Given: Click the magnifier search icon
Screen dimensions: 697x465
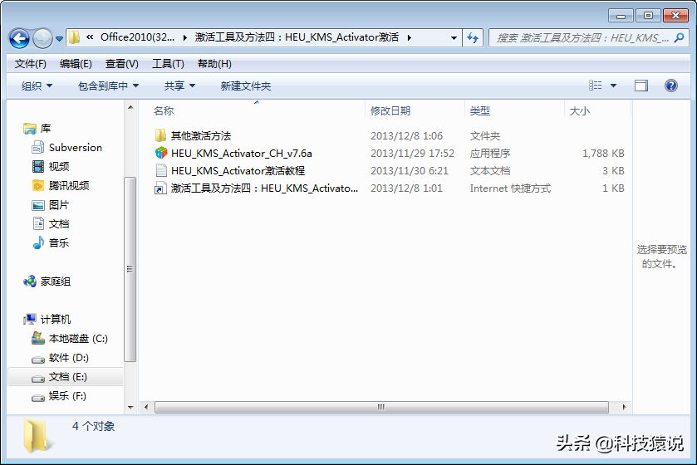Looking at the screenshot, I should (680, 37).
